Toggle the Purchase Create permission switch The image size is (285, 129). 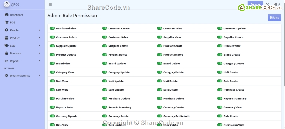(x=220, y=89)
